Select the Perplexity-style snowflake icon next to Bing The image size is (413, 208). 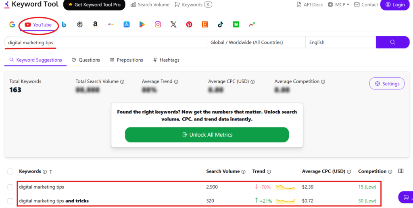click(79, 25)
